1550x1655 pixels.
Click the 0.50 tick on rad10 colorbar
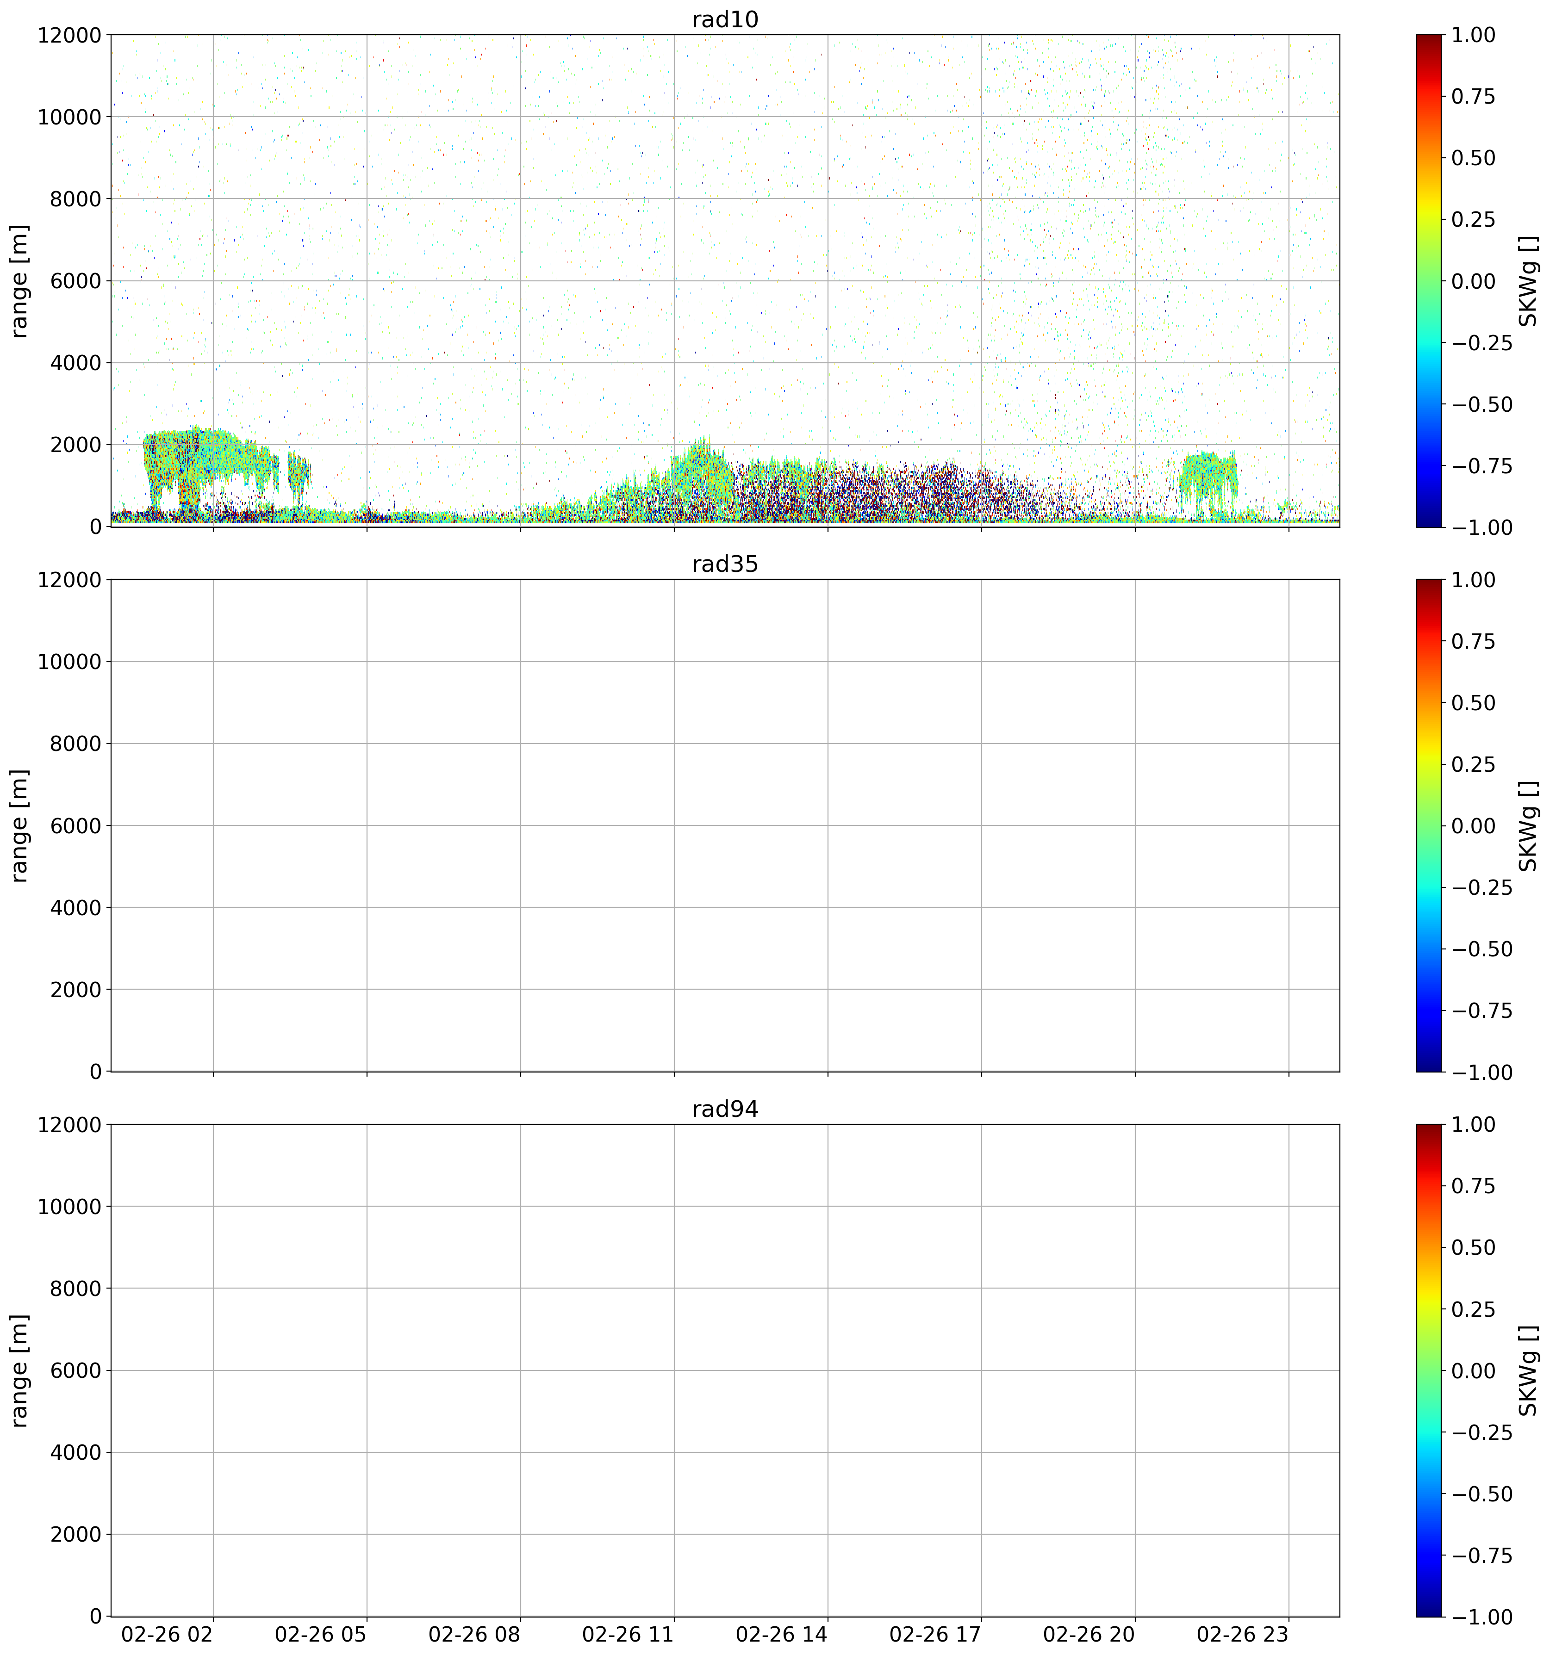pyautogui.click(x=1473, y=157)
